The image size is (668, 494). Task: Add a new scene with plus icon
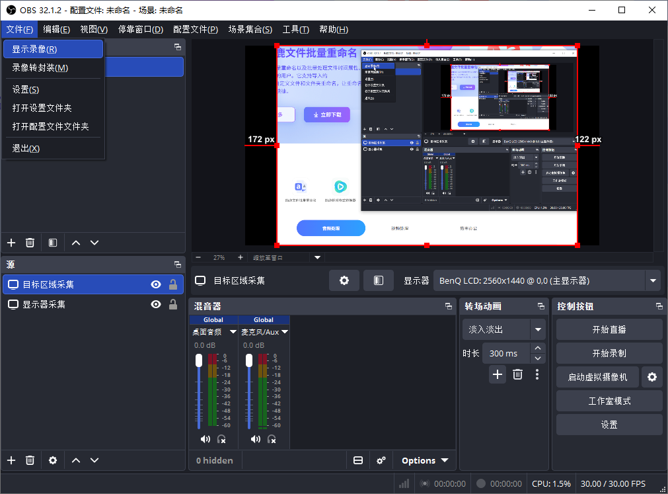[11, 243]
